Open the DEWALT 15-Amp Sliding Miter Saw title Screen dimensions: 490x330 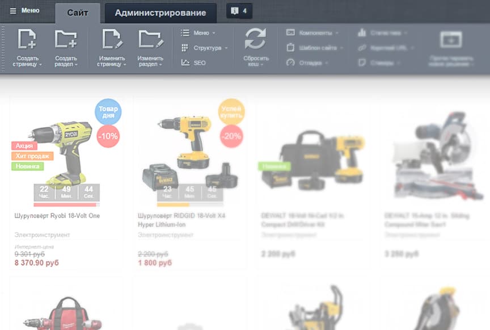coord(427,220)
